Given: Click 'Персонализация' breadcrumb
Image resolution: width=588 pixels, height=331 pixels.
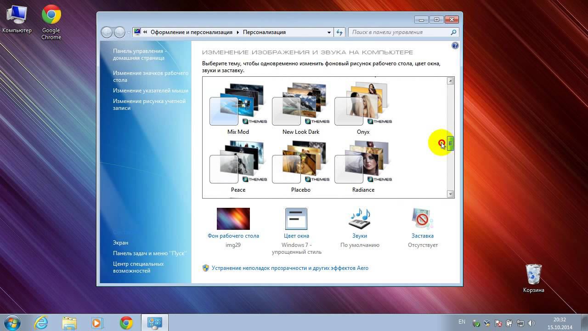Looking at the screenshot, I should 264,32.
